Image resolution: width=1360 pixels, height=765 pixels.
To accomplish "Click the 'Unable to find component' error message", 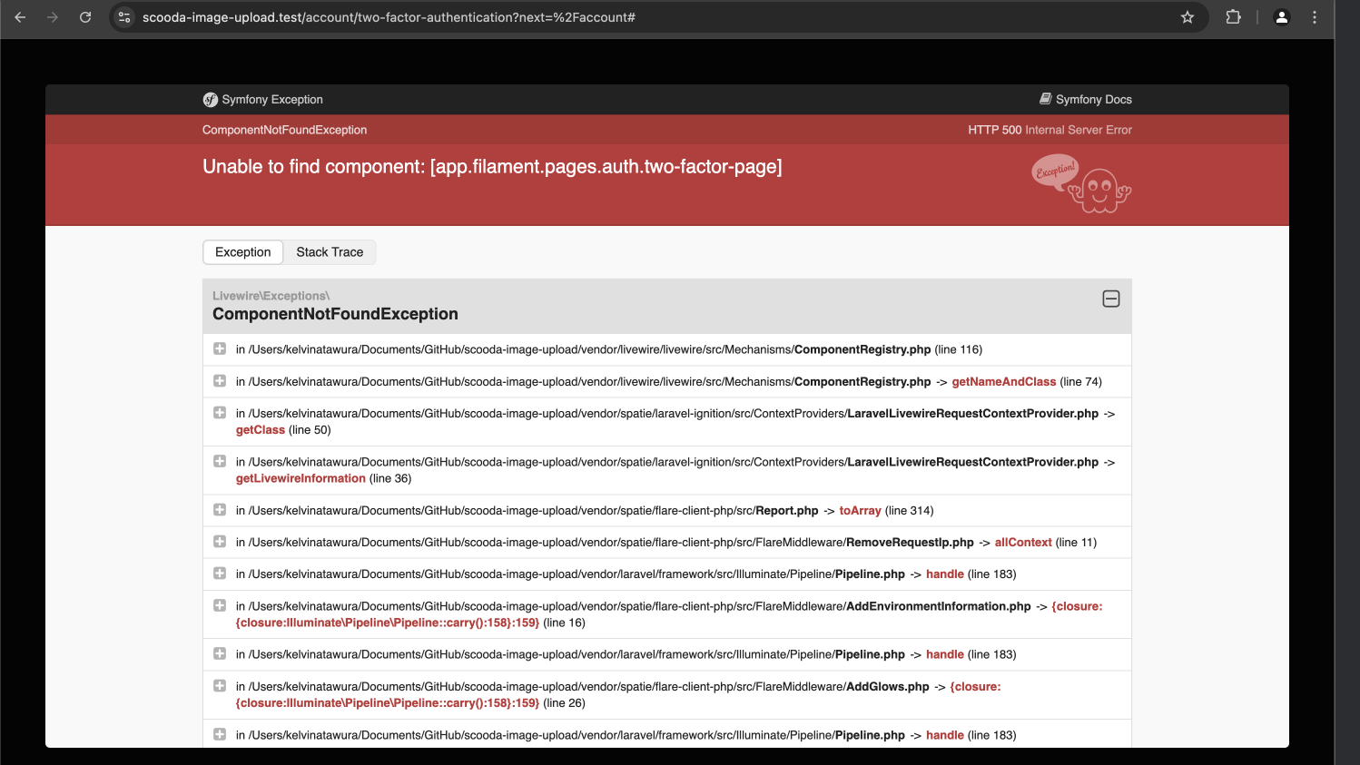I will point(492,167).
